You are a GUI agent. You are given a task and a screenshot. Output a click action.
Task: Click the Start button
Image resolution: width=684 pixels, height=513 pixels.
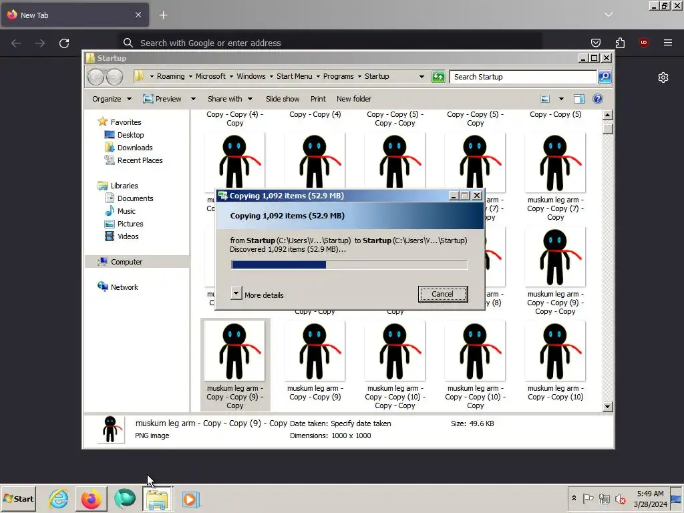[18, 498]
